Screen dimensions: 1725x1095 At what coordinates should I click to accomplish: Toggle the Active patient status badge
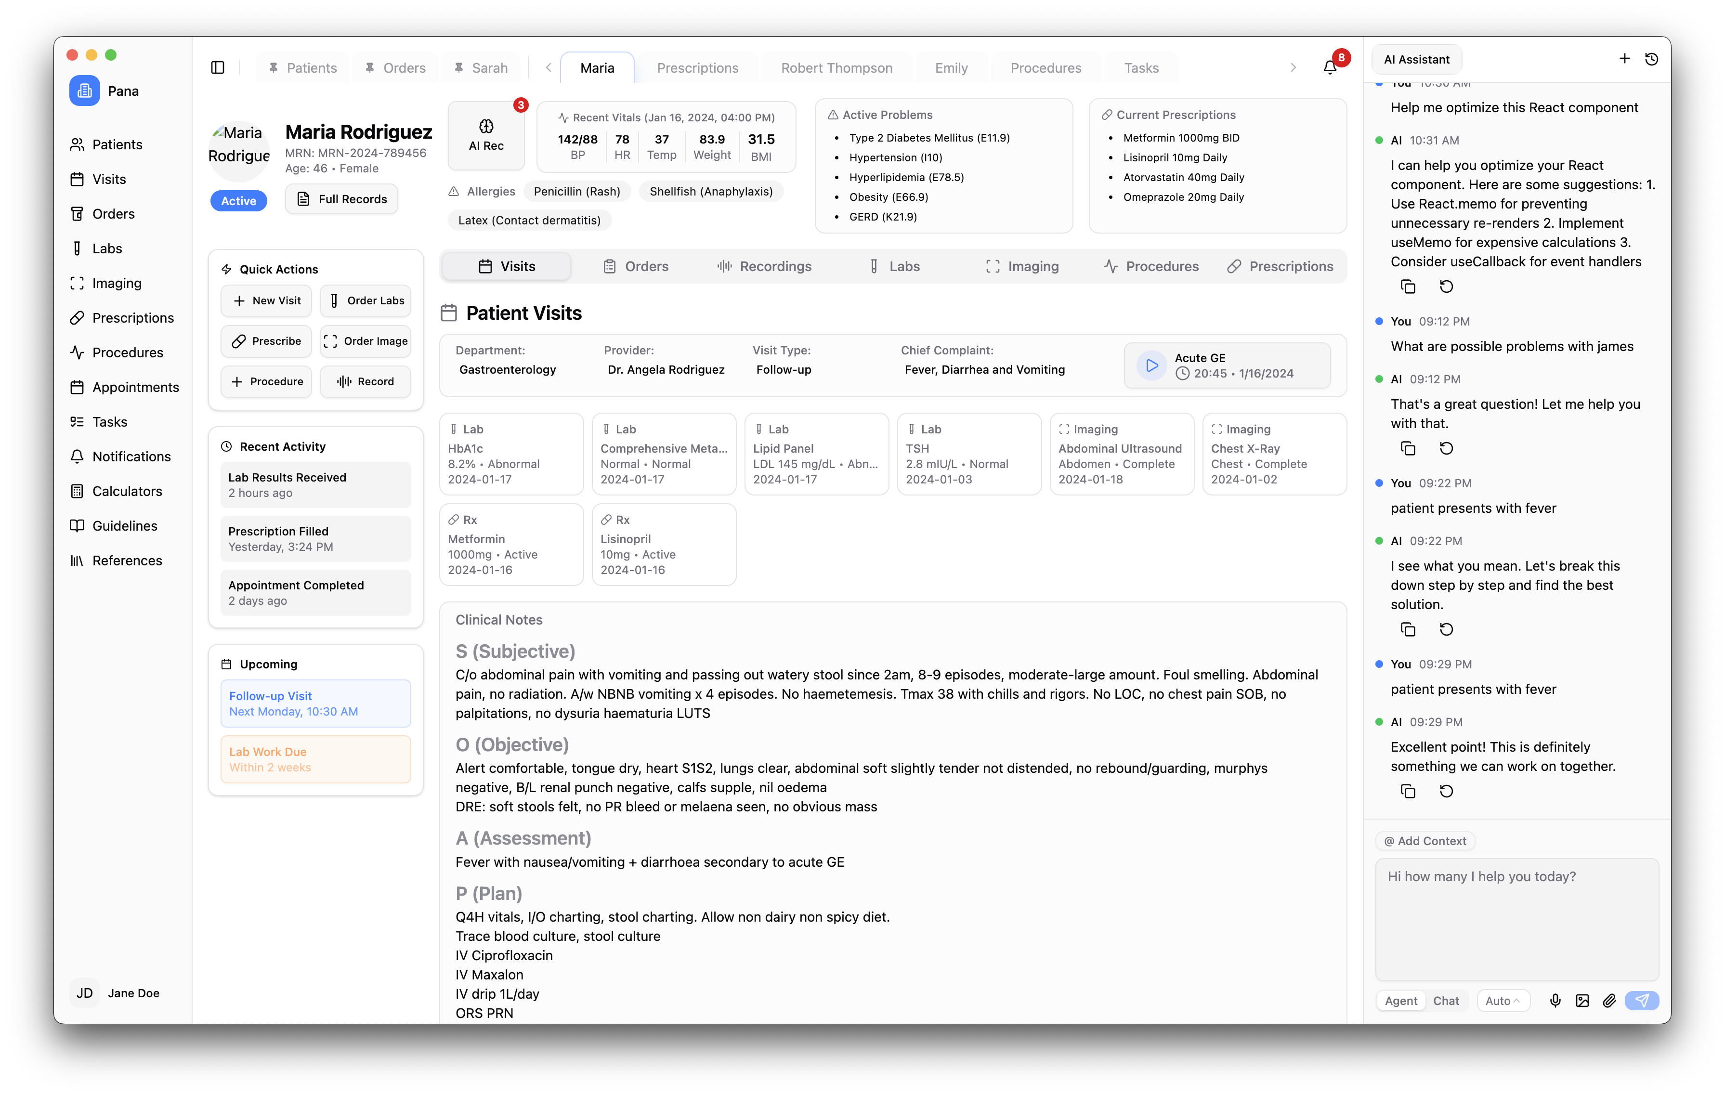coord(238,200)
